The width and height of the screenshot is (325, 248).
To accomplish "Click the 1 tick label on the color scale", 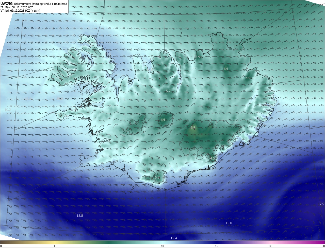I will [54, 246].
